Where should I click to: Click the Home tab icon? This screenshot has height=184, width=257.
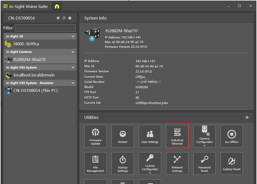(57, 6)
